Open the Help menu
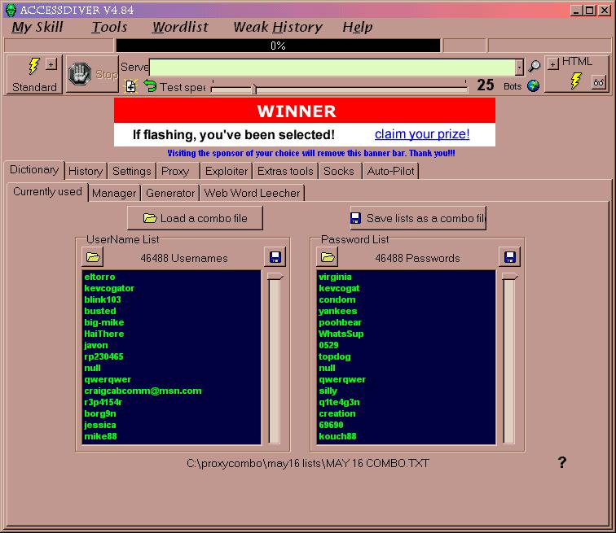The image size is (616, 533). (358, 27)
